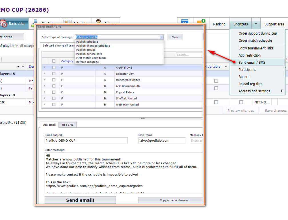Expand the Manchester United row
Viewport: 288px width, 220px height.
pyautogui.click(x=45, y=80)
